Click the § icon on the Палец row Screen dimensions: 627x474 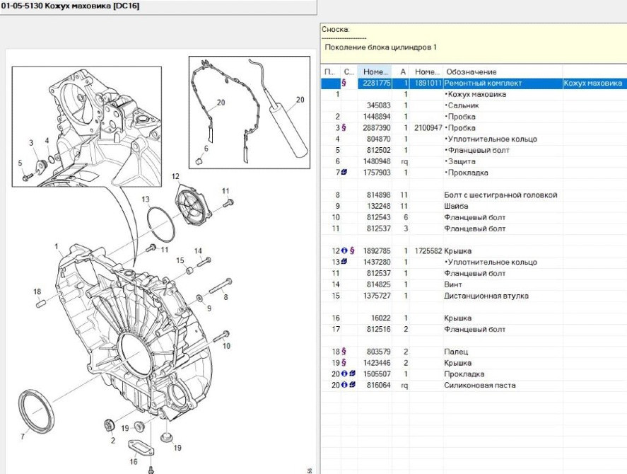coord(344,352)
